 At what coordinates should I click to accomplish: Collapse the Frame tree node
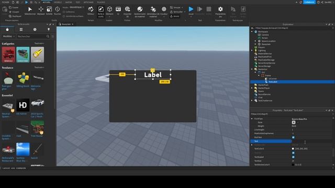[x=259, y=75]
